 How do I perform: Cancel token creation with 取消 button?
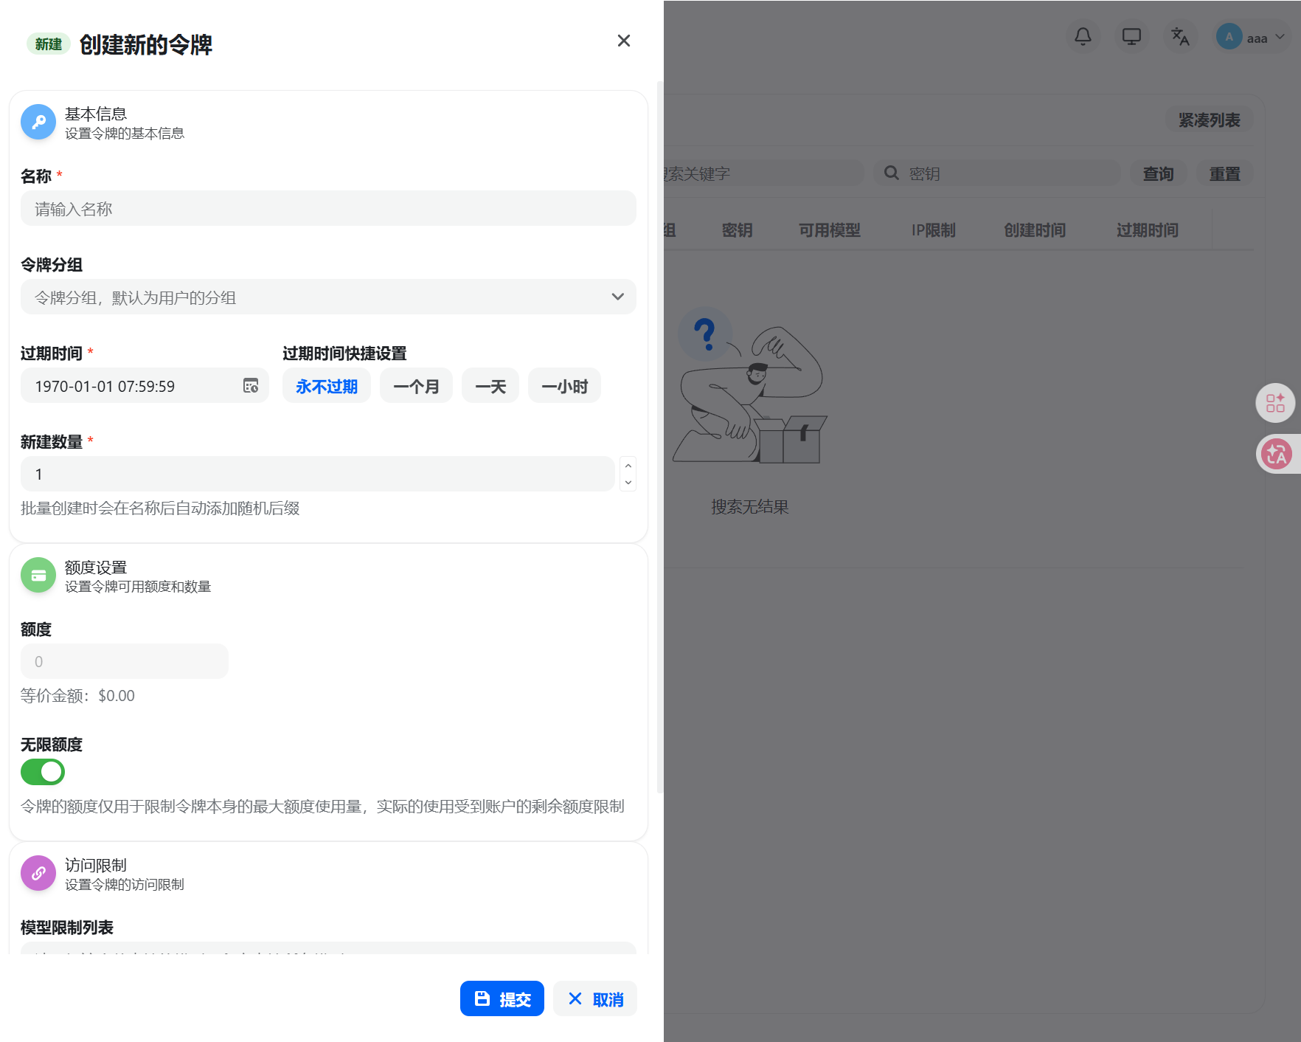(595, 998)
